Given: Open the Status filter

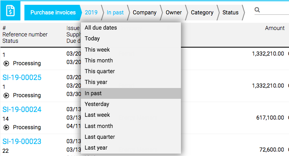Looking at the screenshot, I should 231,12.
